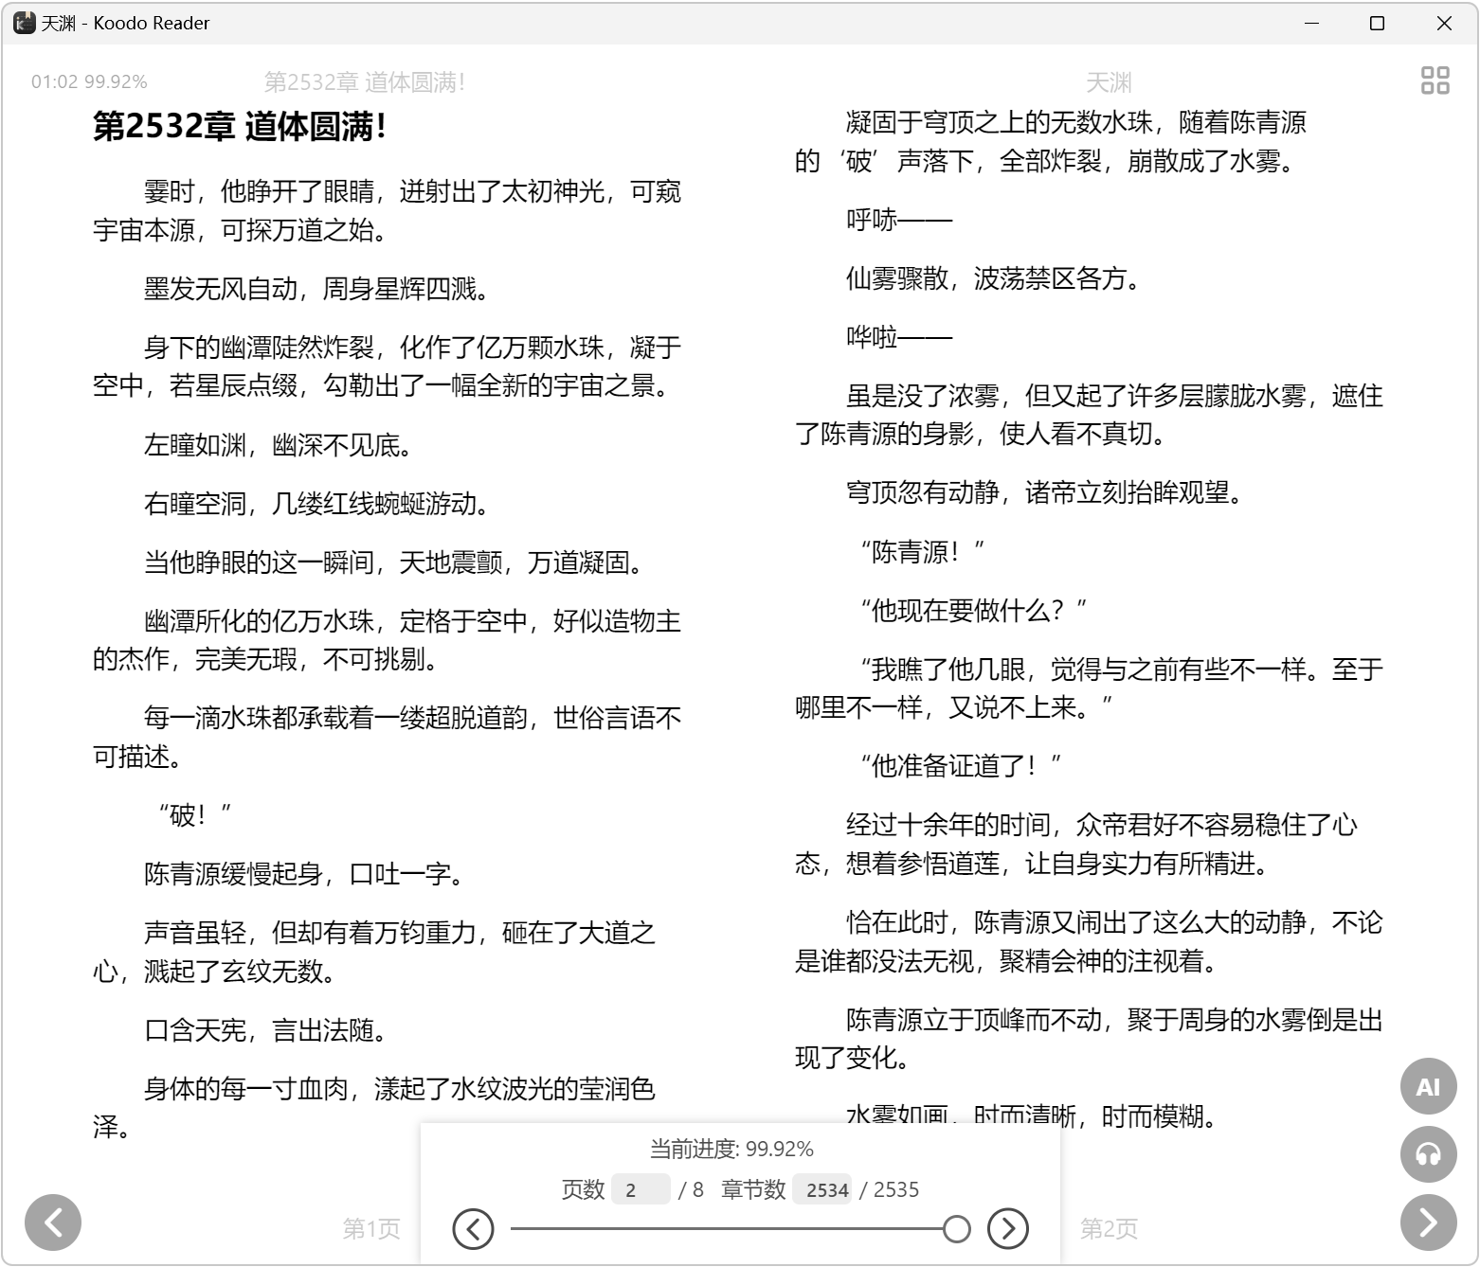The height and width of the screenshot is (1267, 1480).
Task: Jump to previous chapter in progress panel
Action: [473, 1229]
